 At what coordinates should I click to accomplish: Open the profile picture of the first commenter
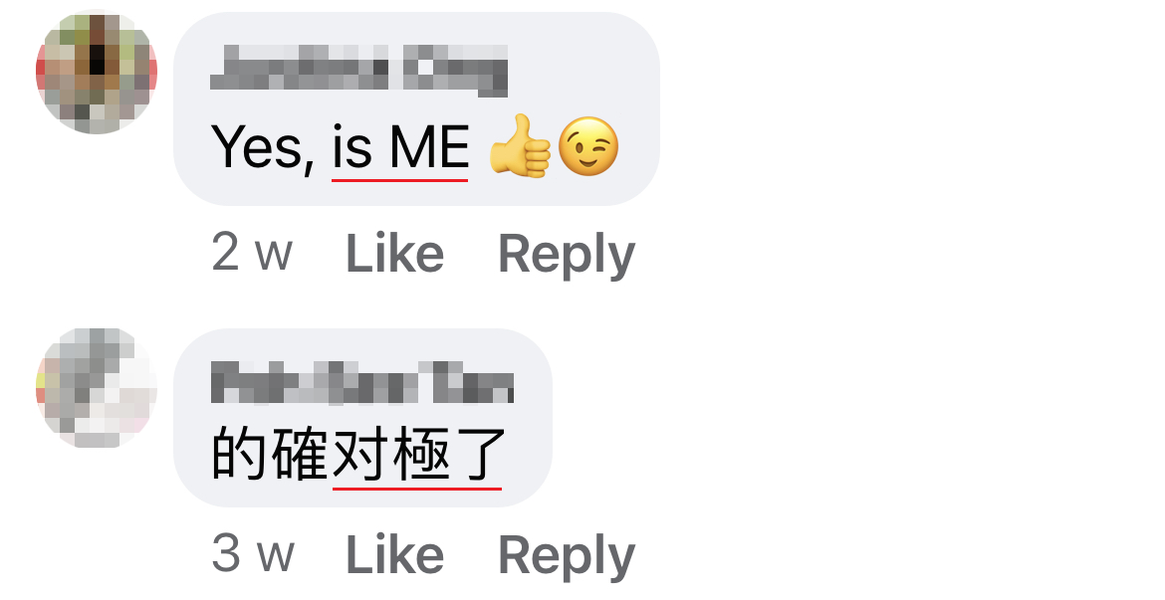pos(97,72)
